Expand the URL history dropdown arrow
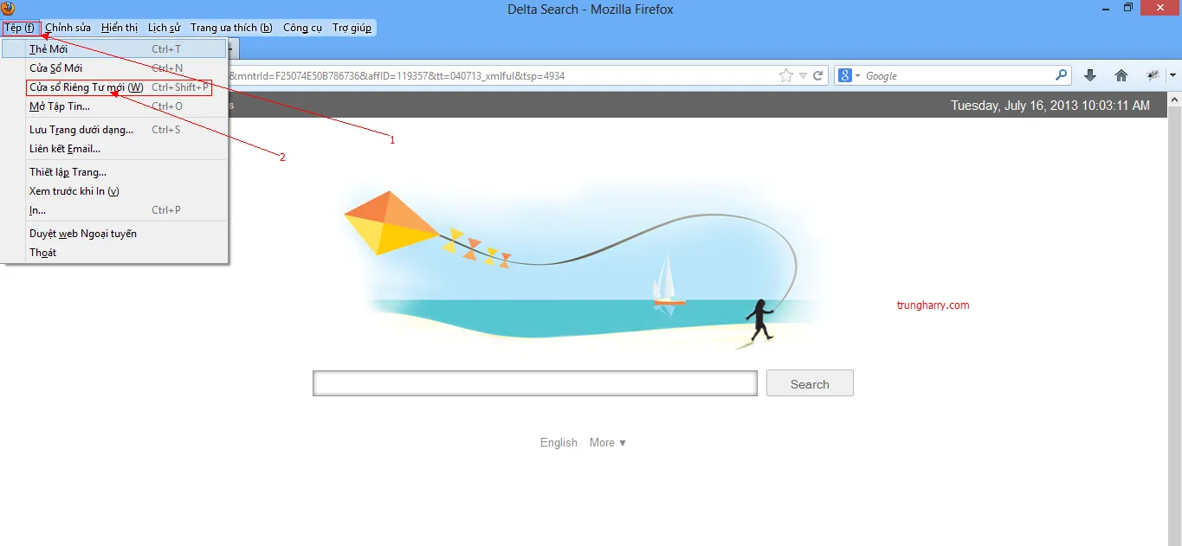 (x=803, y=76)
